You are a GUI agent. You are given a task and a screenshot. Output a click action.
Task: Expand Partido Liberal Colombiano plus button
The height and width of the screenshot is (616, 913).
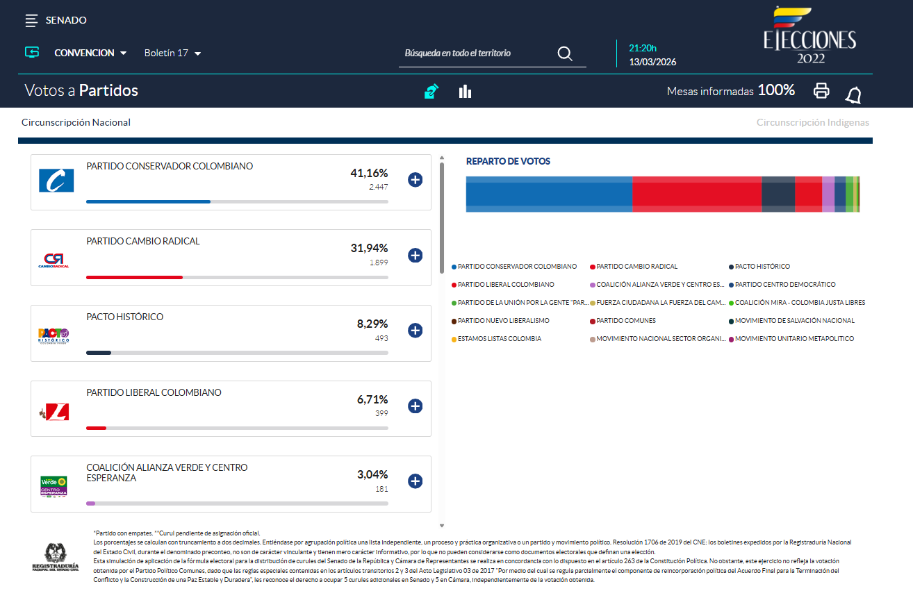click(415, 406)
